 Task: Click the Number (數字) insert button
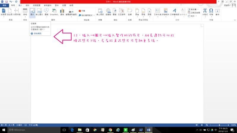pyautogui.click(x=217, y=12)
